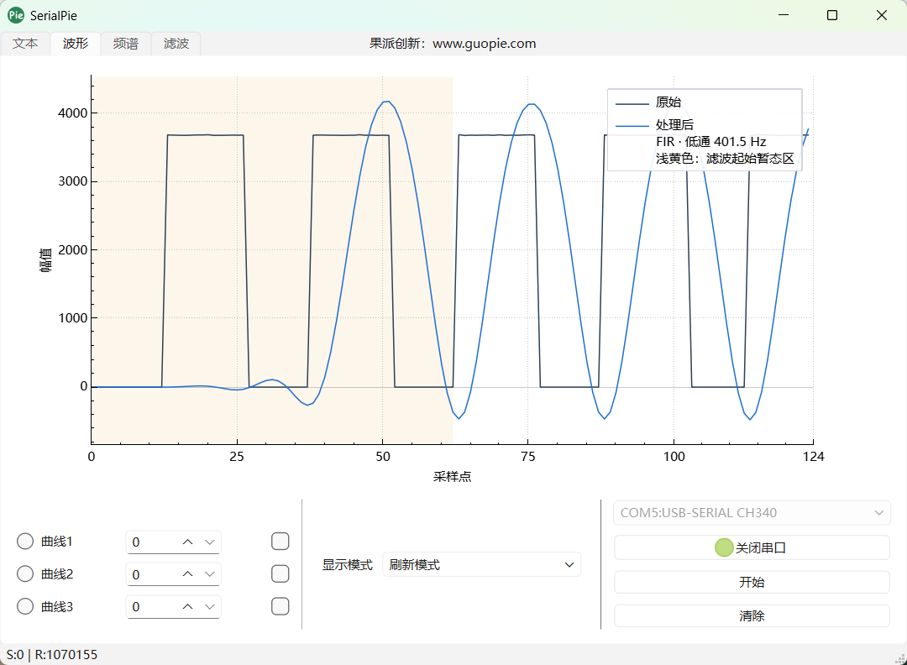This screenshot has height=665, width=907.
Task: Maximize the SerialPie window
Action: point(831,16)
